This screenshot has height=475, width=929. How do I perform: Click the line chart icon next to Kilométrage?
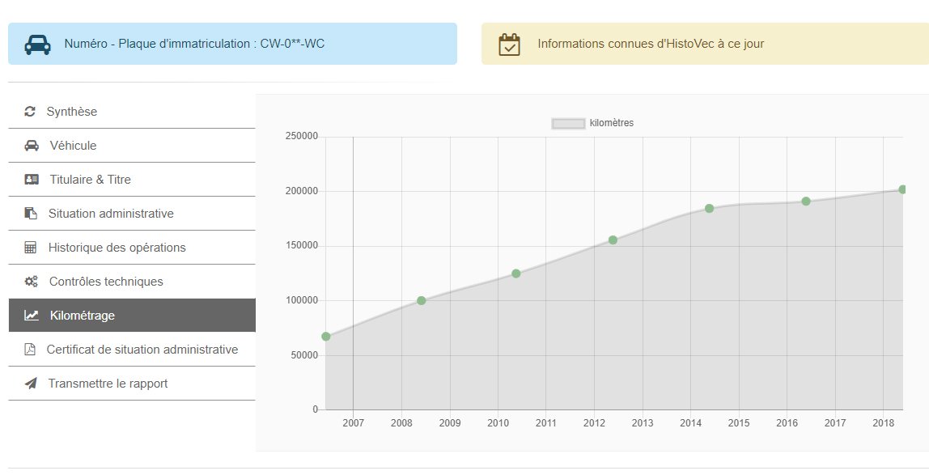(32, 315)
